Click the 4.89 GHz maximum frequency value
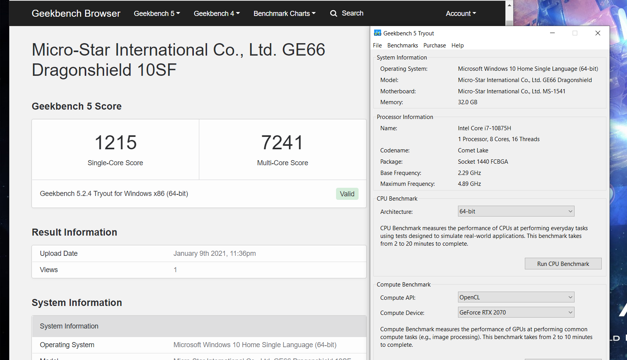 point(469,184)
